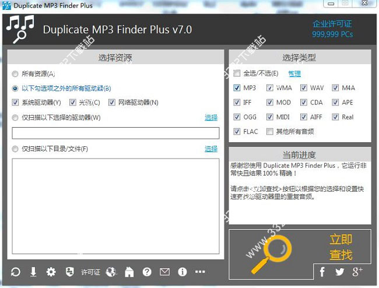Share via the Facebook icon
The height and width of the screenshot is (288, 379).
pos(322,272)
